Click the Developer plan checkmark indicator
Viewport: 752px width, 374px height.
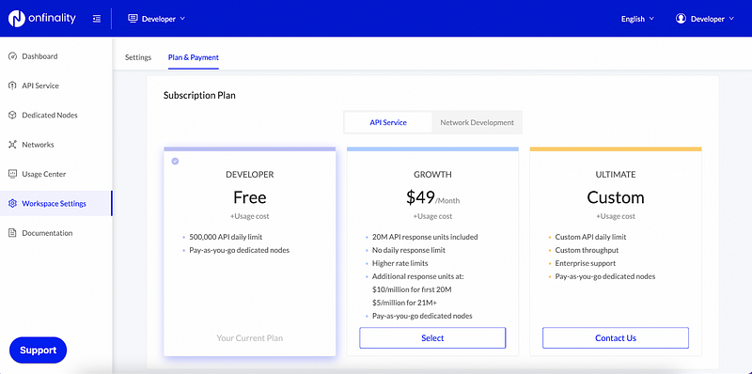pyautogui.click(x=175, y=161)
